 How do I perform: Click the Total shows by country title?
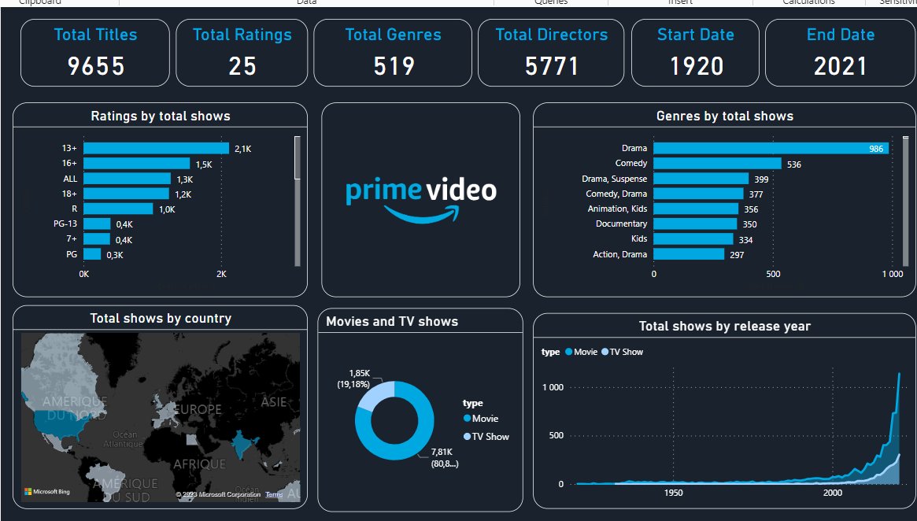[161, 318]
